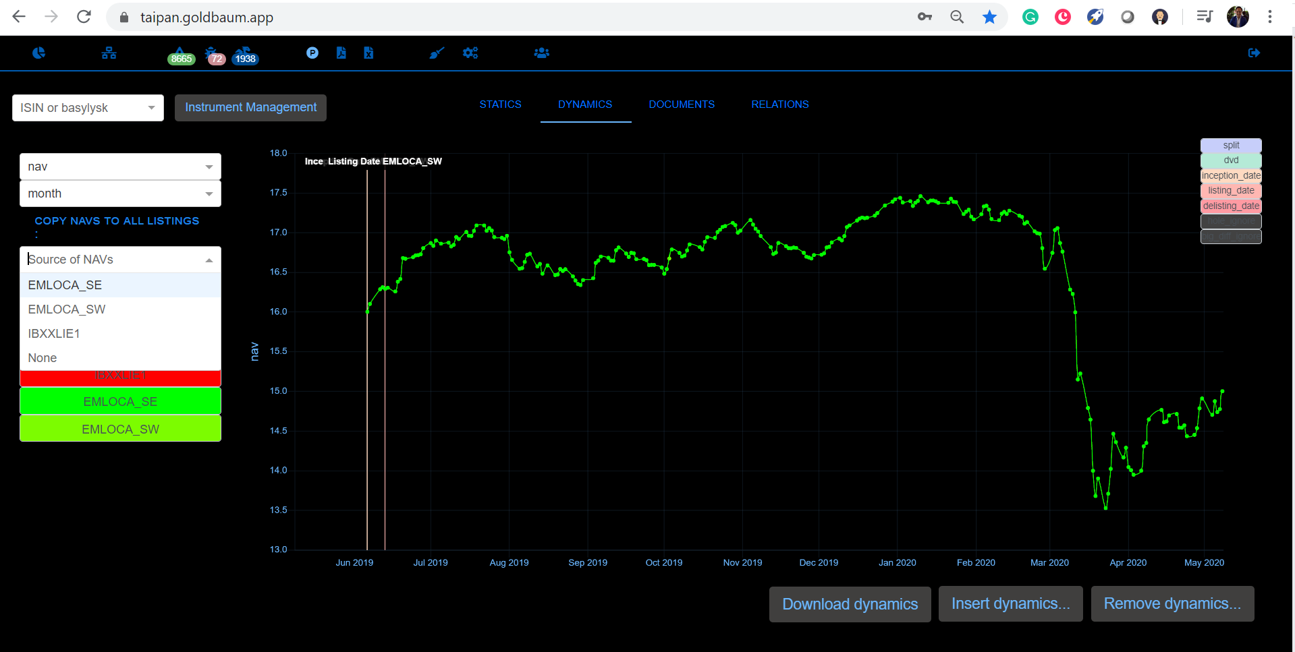Click the green EMLOCA_SE series swatch
Viewport: 1295px width, 652px height.
pyautogui.click(x=120, y=401)
